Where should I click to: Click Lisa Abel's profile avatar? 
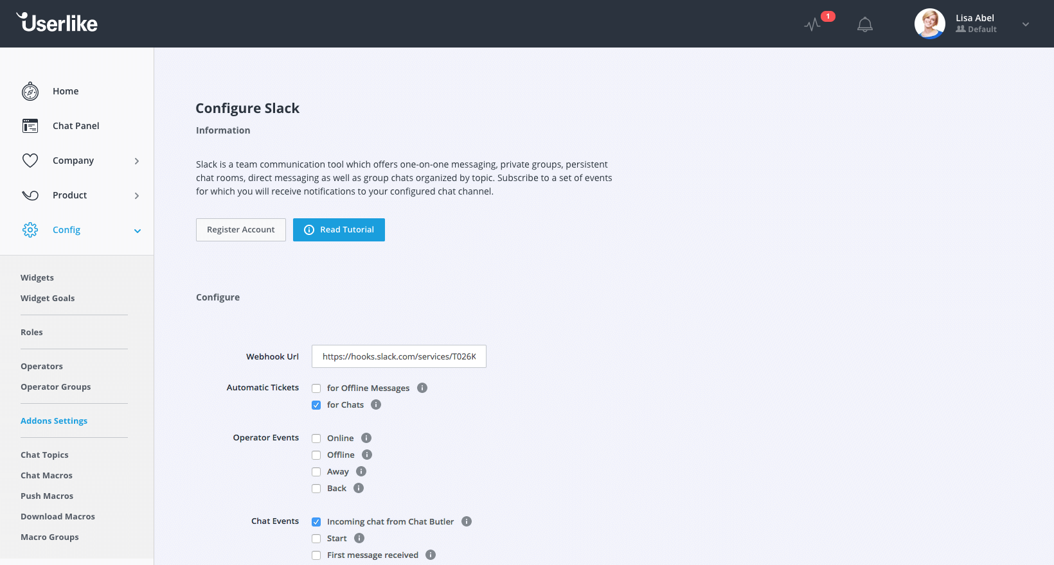929,24
